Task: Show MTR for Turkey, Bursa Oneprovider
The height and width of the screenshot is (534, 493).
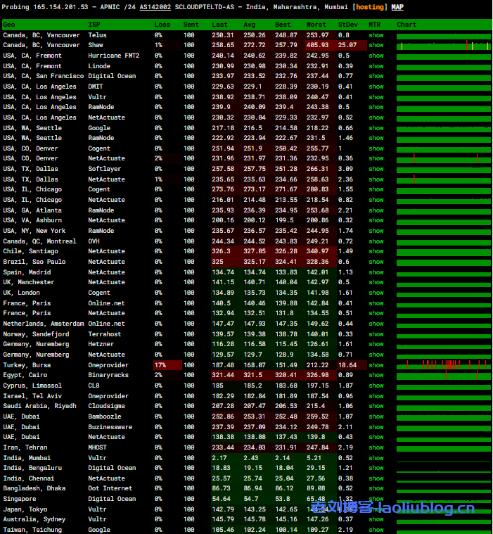Action: tap(376, 365)
